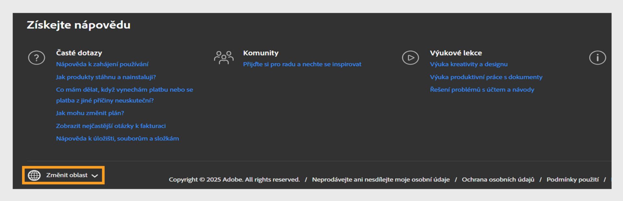Open Jak produkty stáhnu a nainstaluji link
The image size is (623, 201).
point(106,77)
